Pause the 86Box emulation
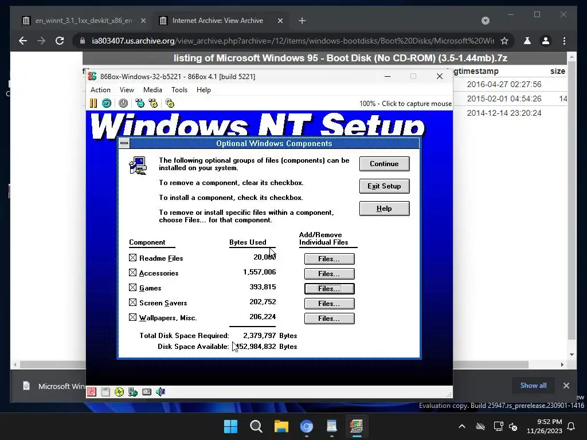Image resolution: width=587 pixels, height=440 pixels. click(93, 103)
